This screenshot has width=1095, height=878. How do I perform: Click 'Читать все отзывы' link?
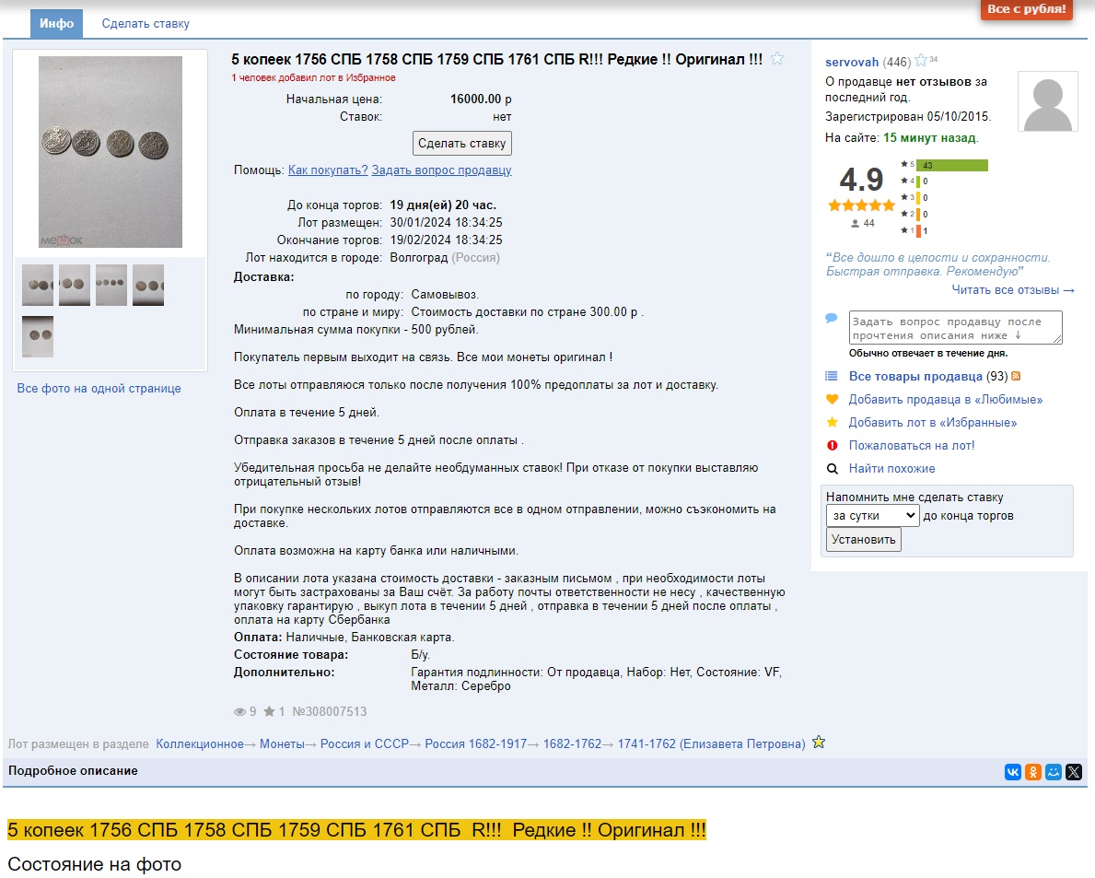(1013, 290)
